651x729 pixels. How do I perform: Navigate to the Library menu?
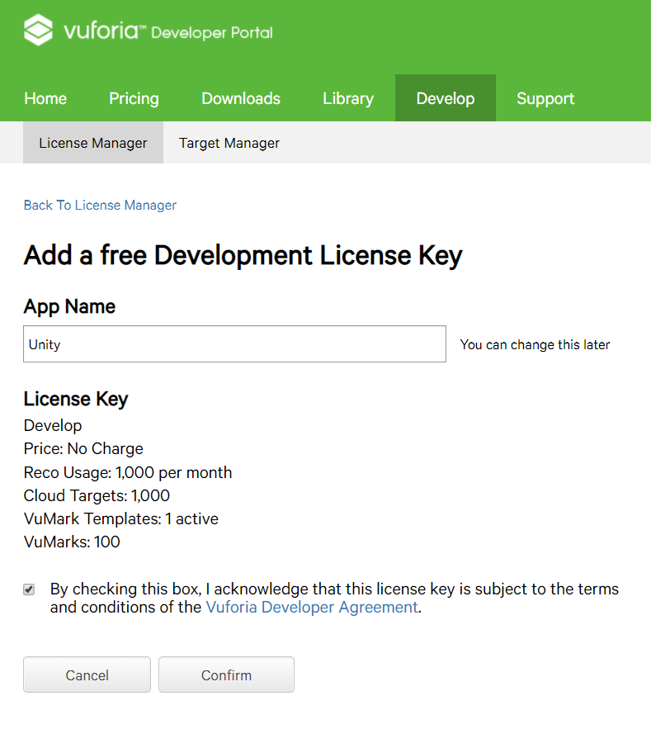tap(348, 98)
